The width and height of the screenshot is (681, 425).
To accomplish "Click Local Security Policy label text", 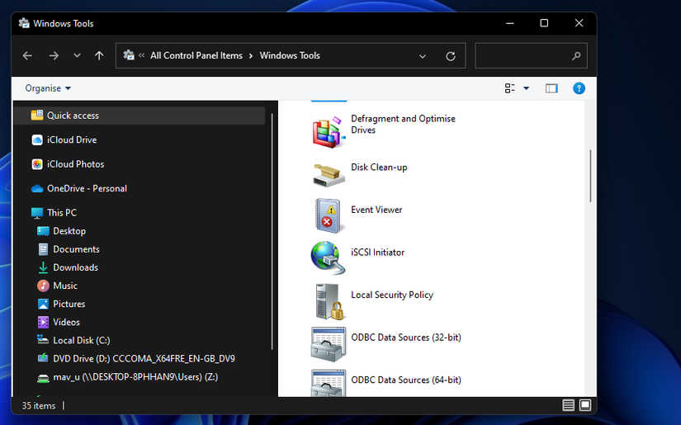I will [392, 295].
